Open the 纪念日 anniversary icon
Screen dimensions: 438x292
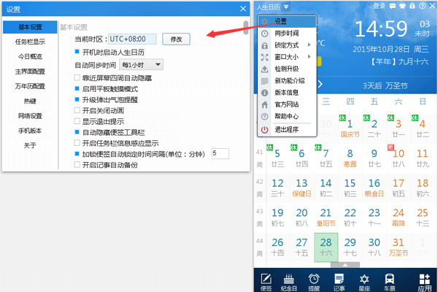tap(290, 279)
